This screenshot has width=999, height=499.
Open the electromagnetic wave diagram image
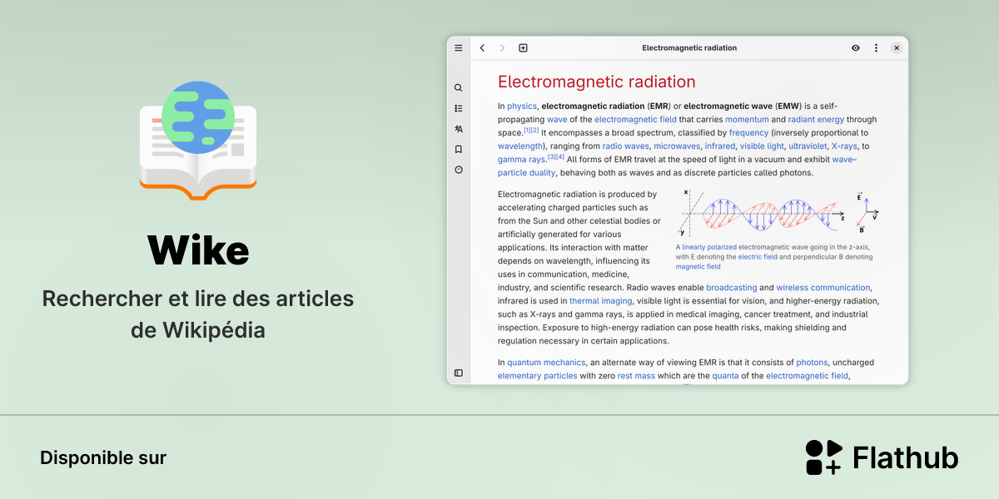pyautogui.click(x=779, y=213)
